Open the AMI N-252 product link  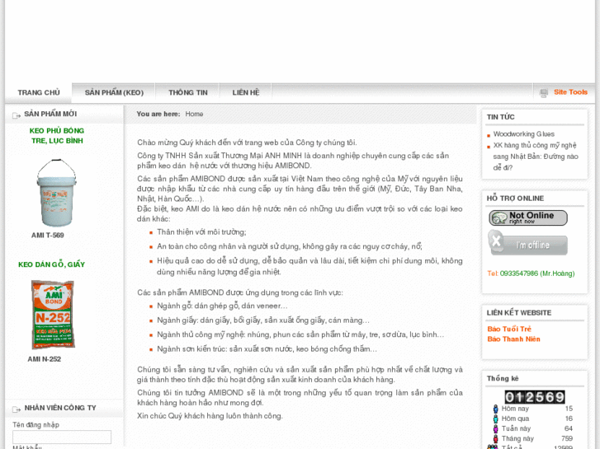tap(44, 359)
